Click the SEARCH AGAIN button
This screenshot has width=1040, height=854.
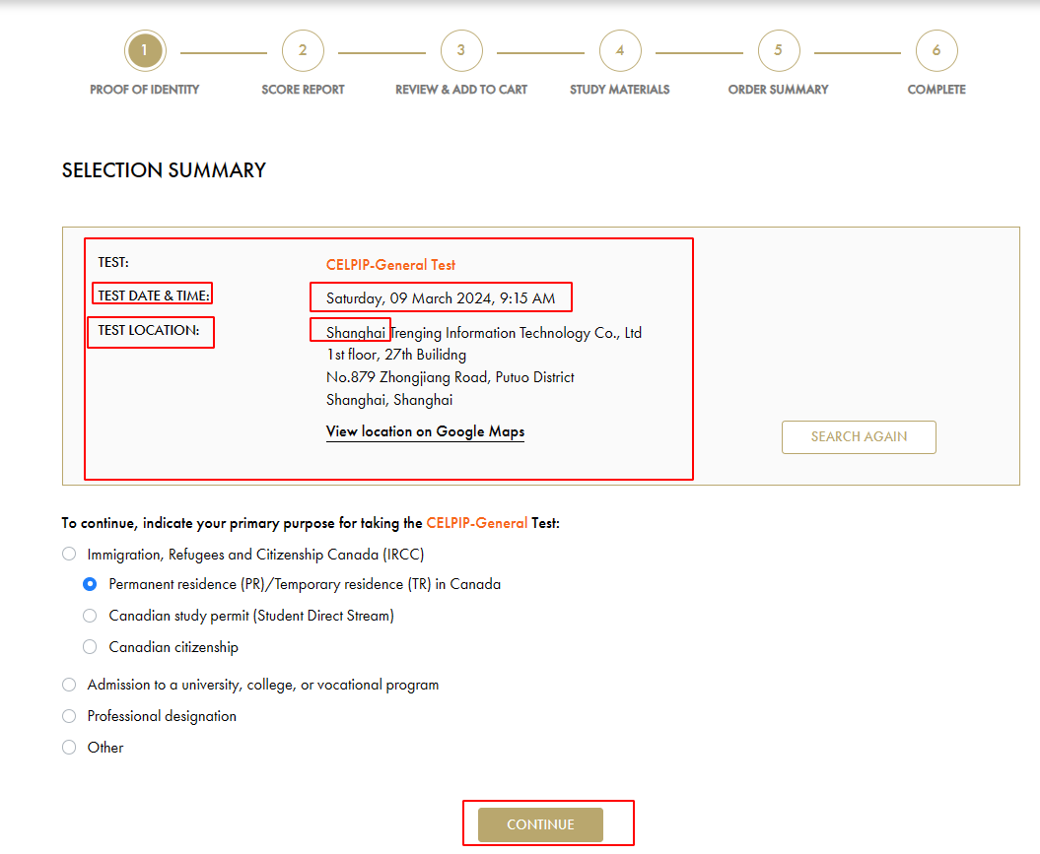coord(859,437)
